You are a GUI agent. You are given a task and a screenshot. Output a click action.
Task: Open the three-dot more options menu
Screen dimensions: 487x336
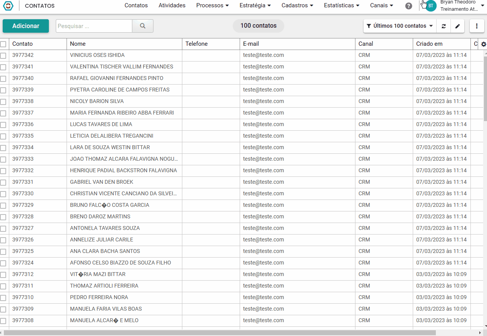tap(477, 26)
